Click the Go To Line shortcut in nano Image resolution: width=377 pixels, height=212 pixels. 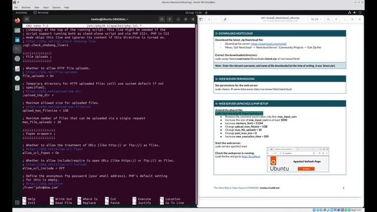171,203
